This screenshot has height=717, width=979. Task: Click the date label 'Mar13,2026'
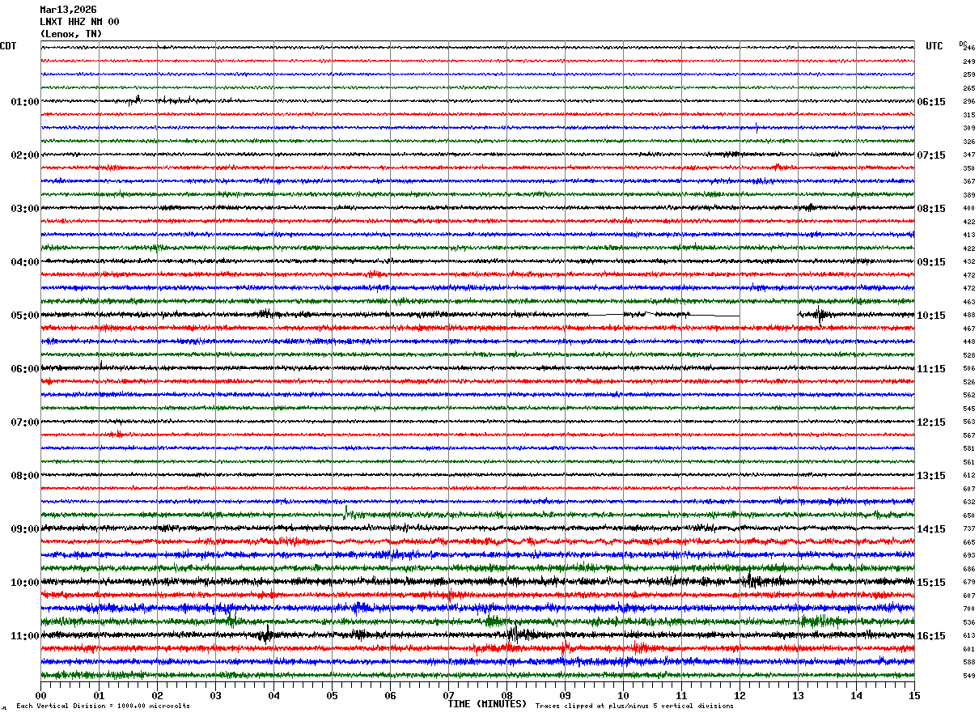click(68, 10)
